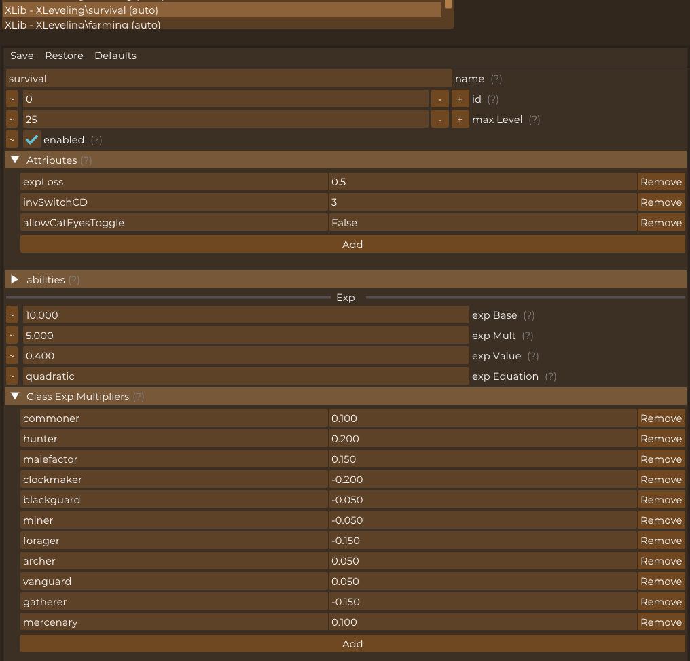
Task: Remove the malefactor multiplier row
Action: click(x=661, y=459)
